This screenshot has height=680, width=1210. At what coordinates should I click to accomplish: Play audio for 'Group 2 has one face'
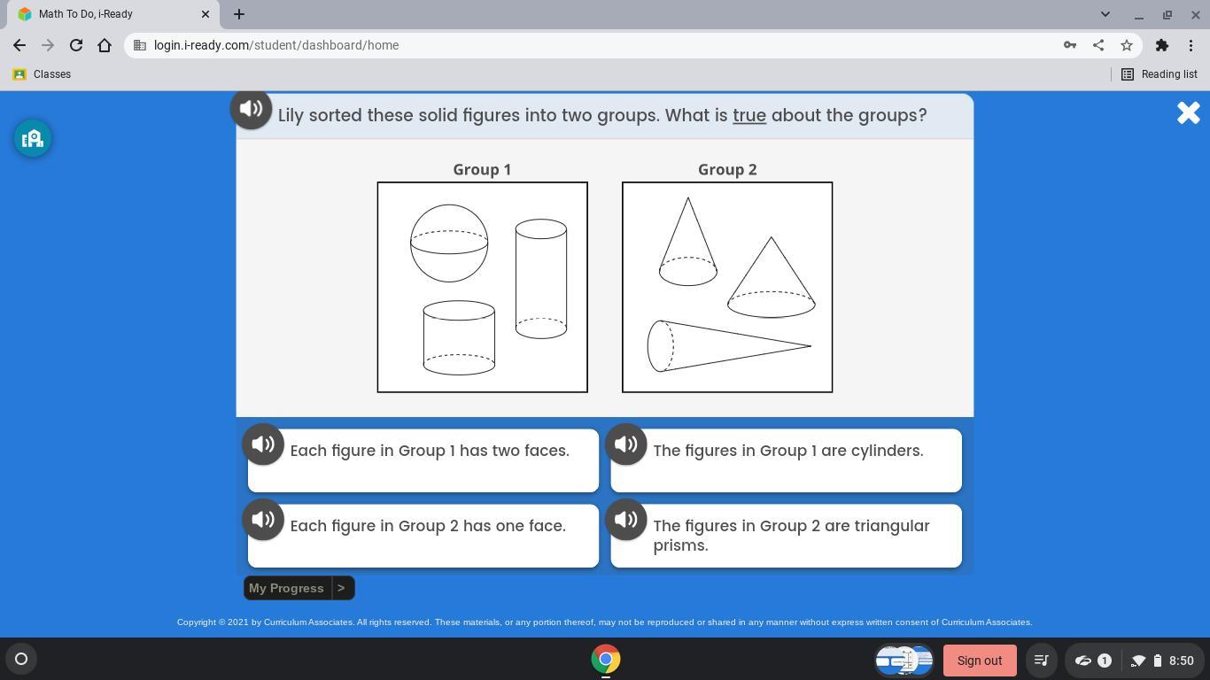pos(263,520)
